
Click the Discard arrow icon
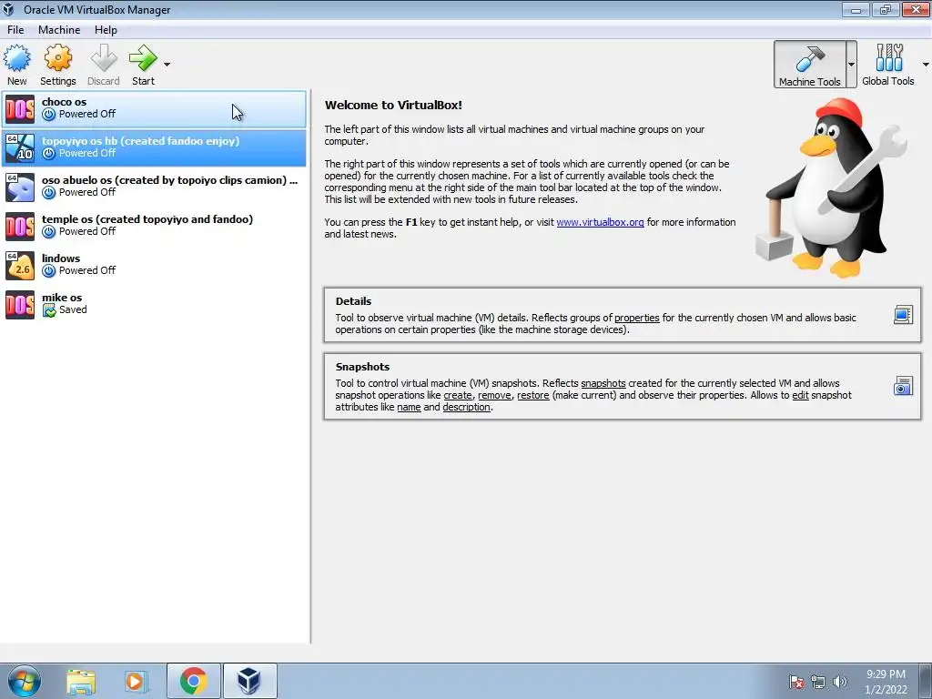pos(104,58)
